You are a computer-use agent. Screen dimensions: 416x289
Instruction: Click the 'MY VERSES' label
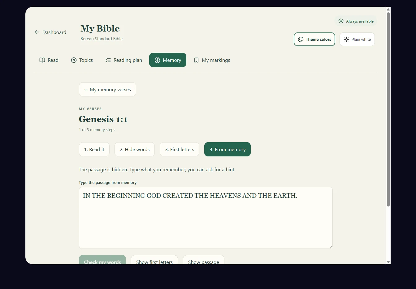[90, 109]
